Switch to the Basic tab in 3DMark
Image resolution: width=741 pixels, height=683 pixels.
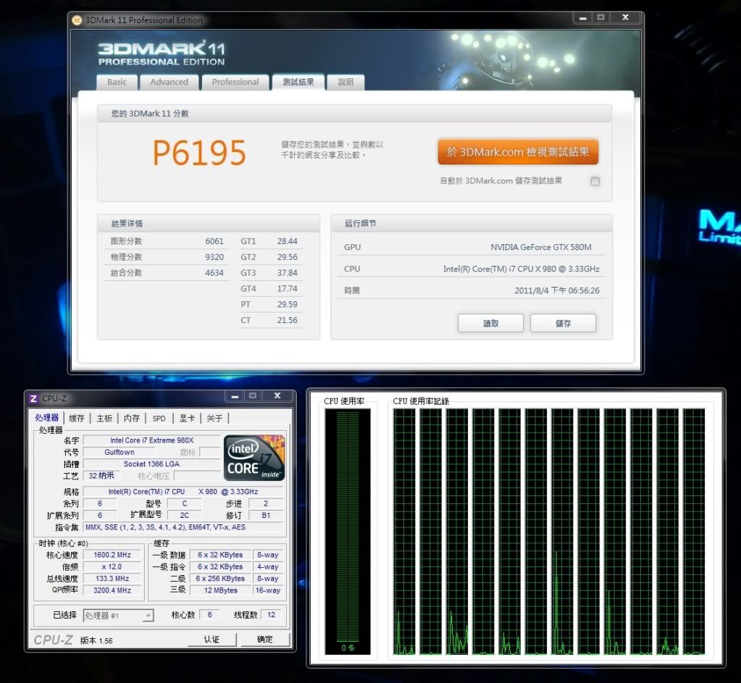point(117,83)
